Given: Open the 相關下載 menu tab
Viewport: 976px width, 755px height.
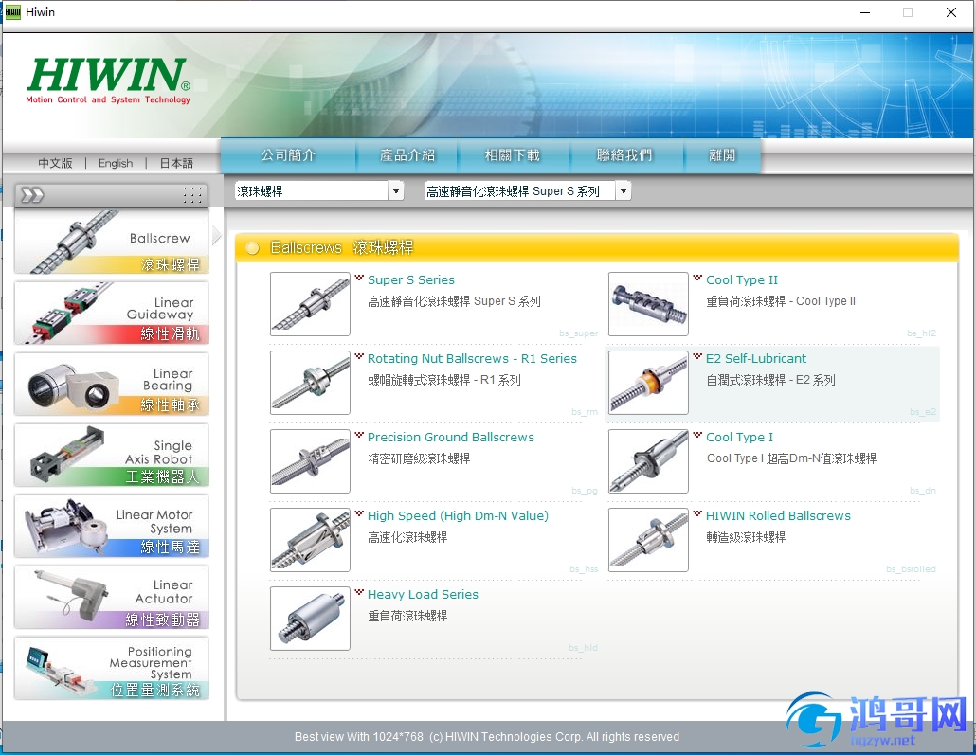Looking at the screenshot, I should 513,155.
